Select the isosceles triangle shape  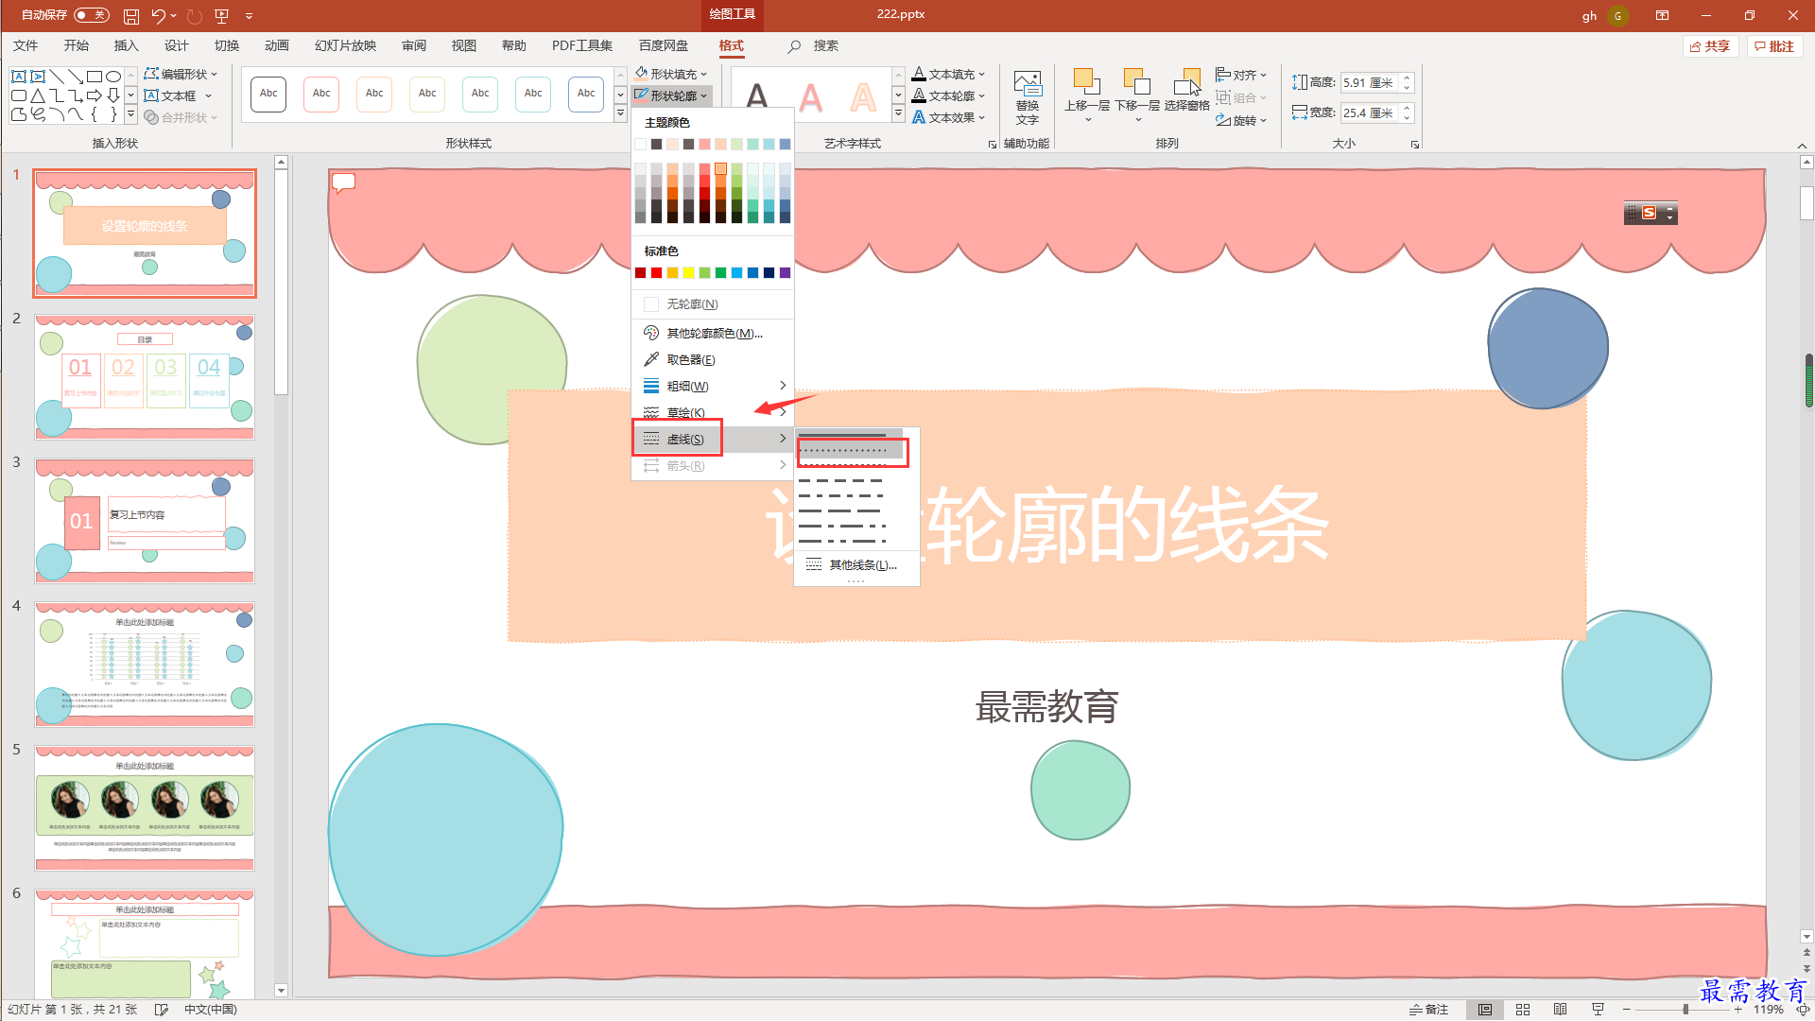[38, 95]
